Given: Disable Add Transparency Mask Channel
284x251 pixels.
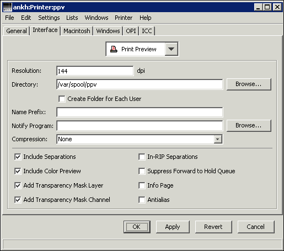Looking at the screenshot, I should pos(18,200).
